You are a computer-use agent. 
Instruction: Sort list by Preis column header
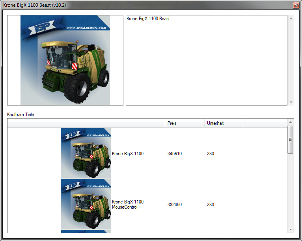click(185, 123)
